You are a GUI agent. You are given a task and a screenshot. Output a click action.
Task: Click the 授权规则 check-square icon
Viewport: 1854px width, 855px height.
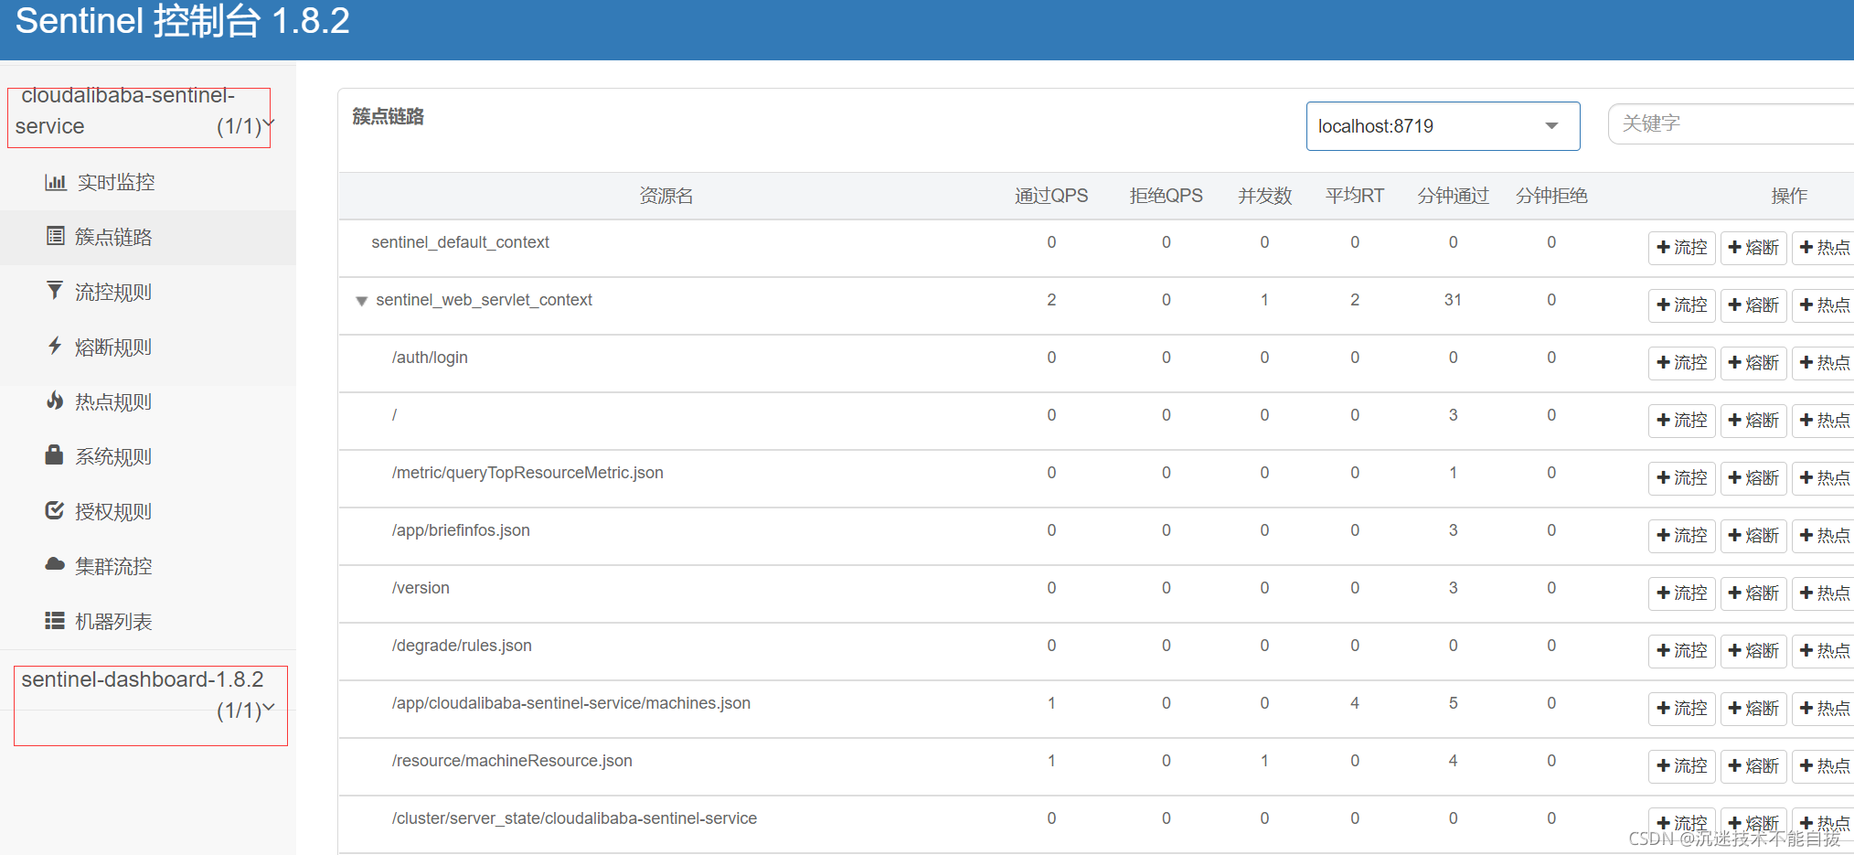(x=55, y=510)
